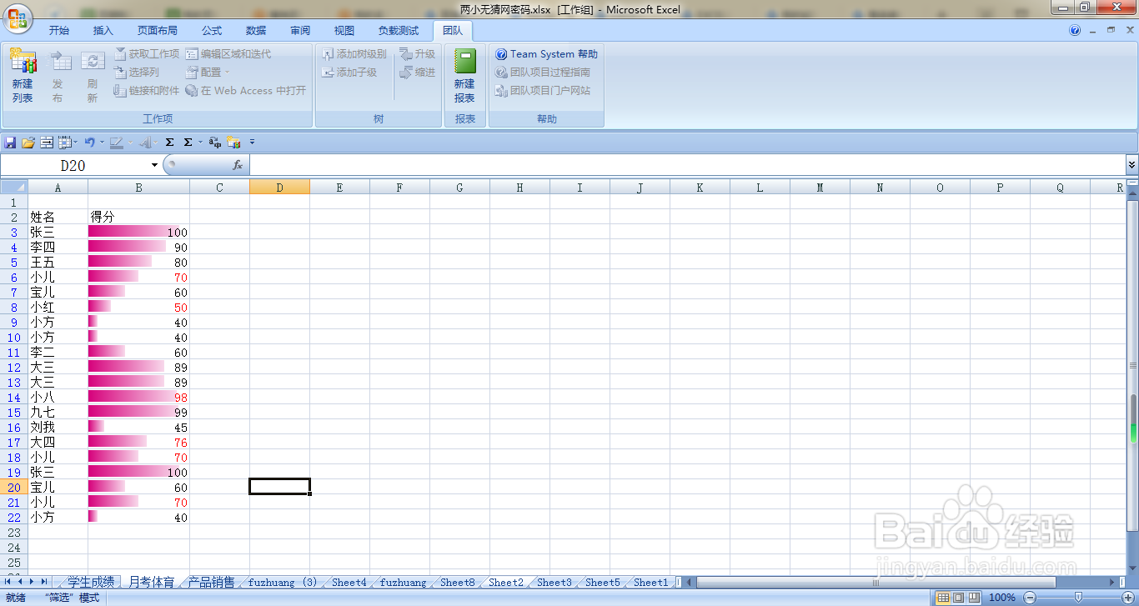This screenshot has height=606, width=1139.
Task: Switch to the 产品销售 sheet tab
Action: (212, 582)
